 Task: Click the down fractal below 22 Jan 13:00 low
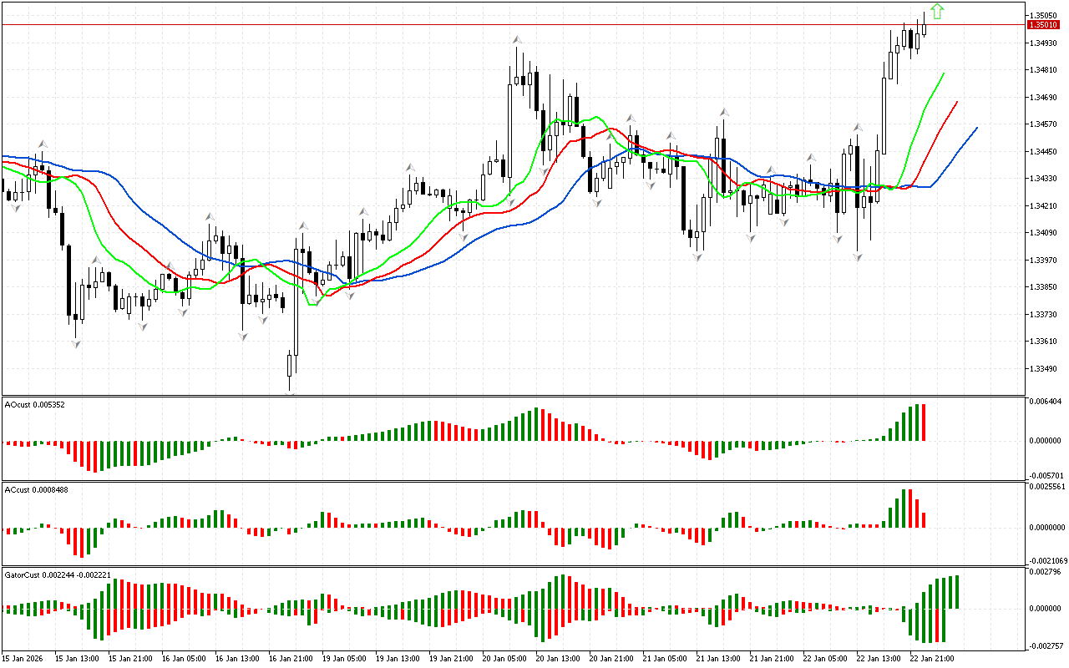click(858, 257)
